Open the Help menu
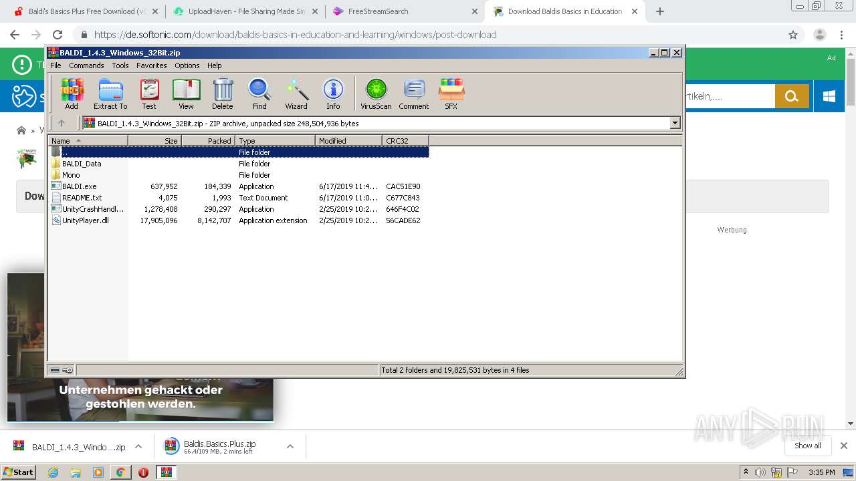 [214, 65]
